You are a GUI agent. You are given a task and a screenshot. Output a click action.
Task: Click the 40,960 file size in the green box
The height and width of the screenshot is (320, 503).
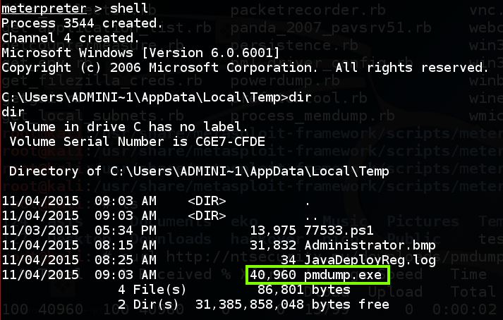pos(272,276)
